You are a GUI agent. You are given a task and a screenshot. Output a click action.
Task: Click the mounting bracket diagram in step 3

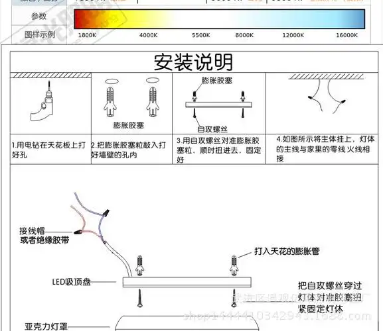point(218,105)
